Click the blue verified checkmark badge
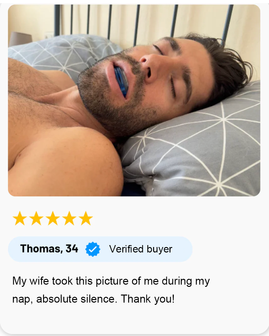 92,249
